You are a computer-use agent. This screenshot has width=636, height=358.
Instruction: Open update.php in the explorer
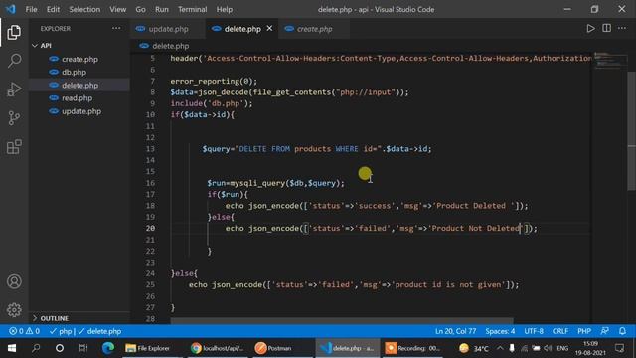click(x=81, y=111)
